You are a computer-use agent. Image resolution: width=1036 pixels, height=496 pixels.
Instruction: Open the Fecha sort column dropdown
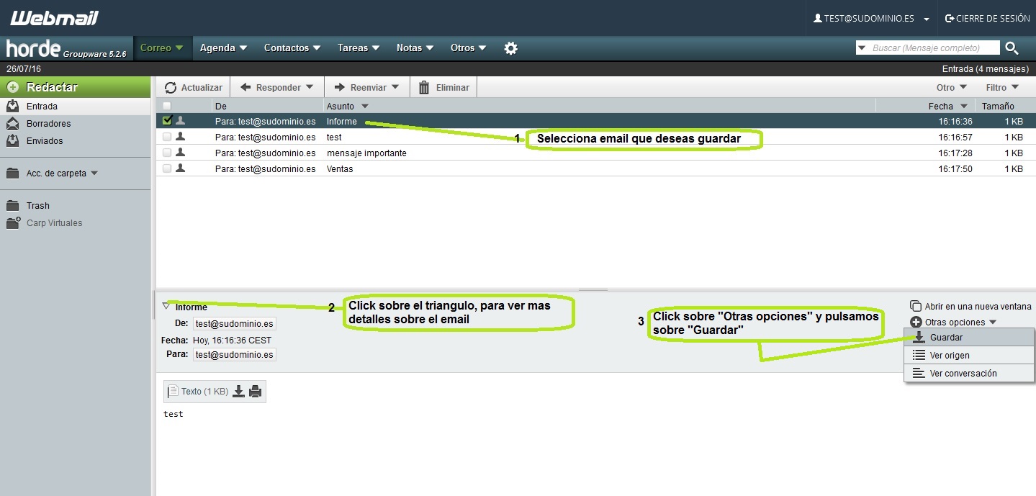point(947,106)
